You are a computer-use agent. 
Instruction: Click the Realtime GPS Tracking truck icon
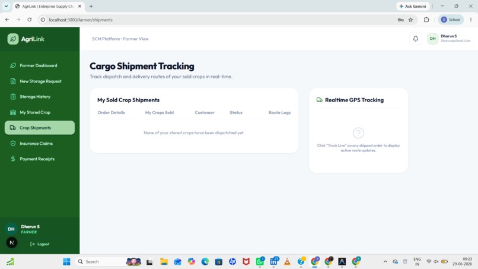click(320, 100)
